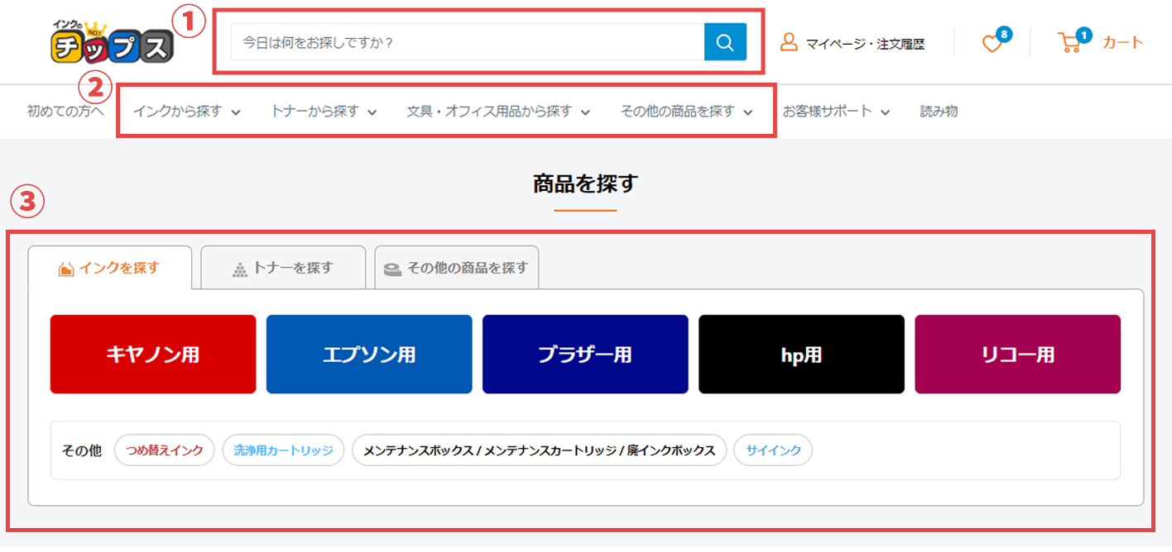Viewport: 1172px width, 552px height.
Task: Click the 洗浄用カートリッジ tag
Action: pyautogui.click(x=283, y=450)
